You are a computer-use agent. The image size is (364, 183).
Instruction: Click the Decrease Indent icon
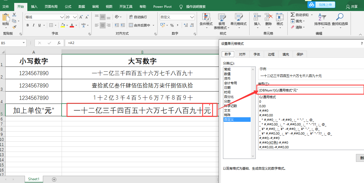click(x=117, y=25)
